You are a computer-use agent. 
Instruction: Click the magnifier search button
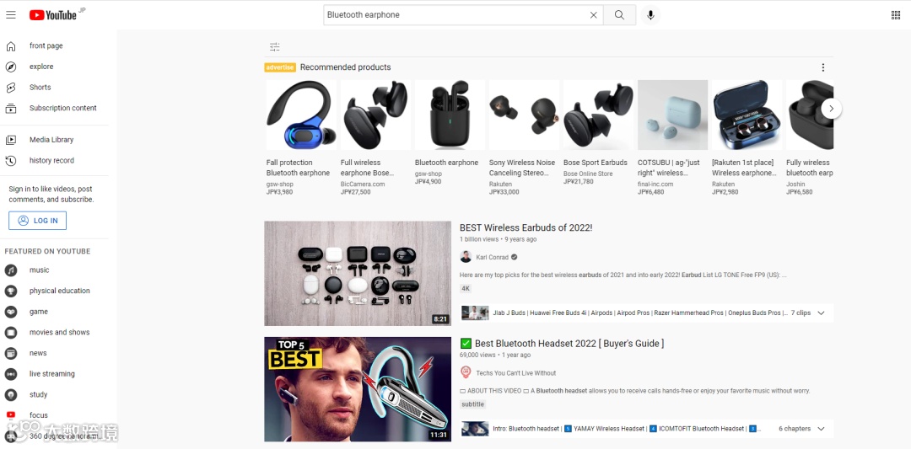click(619, 15)
